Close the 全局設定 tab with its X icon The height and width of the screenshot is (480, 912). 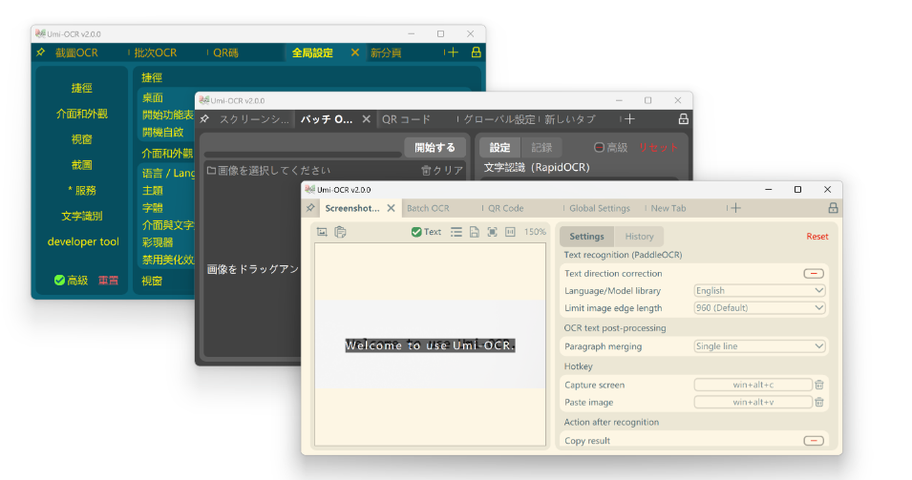(x=355, y=52)
